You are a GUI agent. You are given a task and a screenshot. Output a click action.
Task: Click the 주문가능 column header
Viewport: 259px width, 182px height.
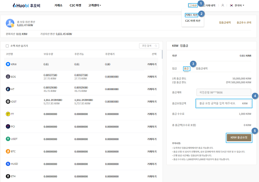pos(79,54)
